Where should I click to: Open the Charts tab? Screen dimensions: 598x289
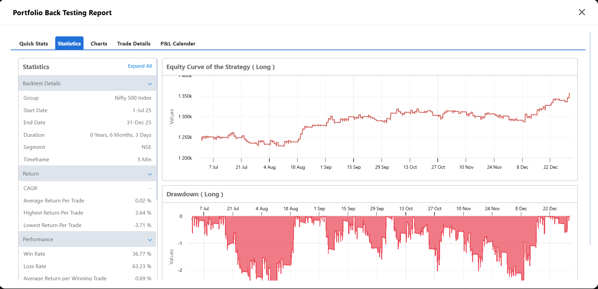pyautogui.click(x=99, y=43)
